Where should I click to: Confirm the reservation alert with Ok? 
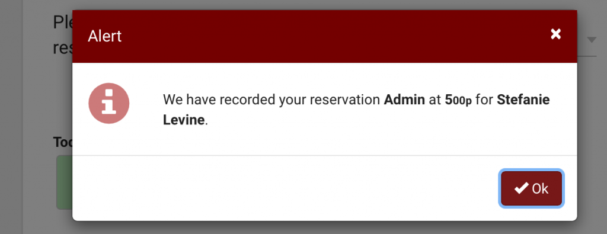point(531,188)
